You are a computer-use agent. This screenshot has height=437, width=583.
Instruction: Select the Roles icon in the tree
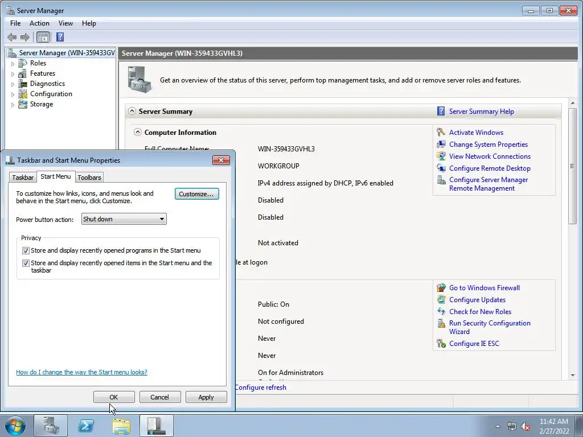pos(23,63)
